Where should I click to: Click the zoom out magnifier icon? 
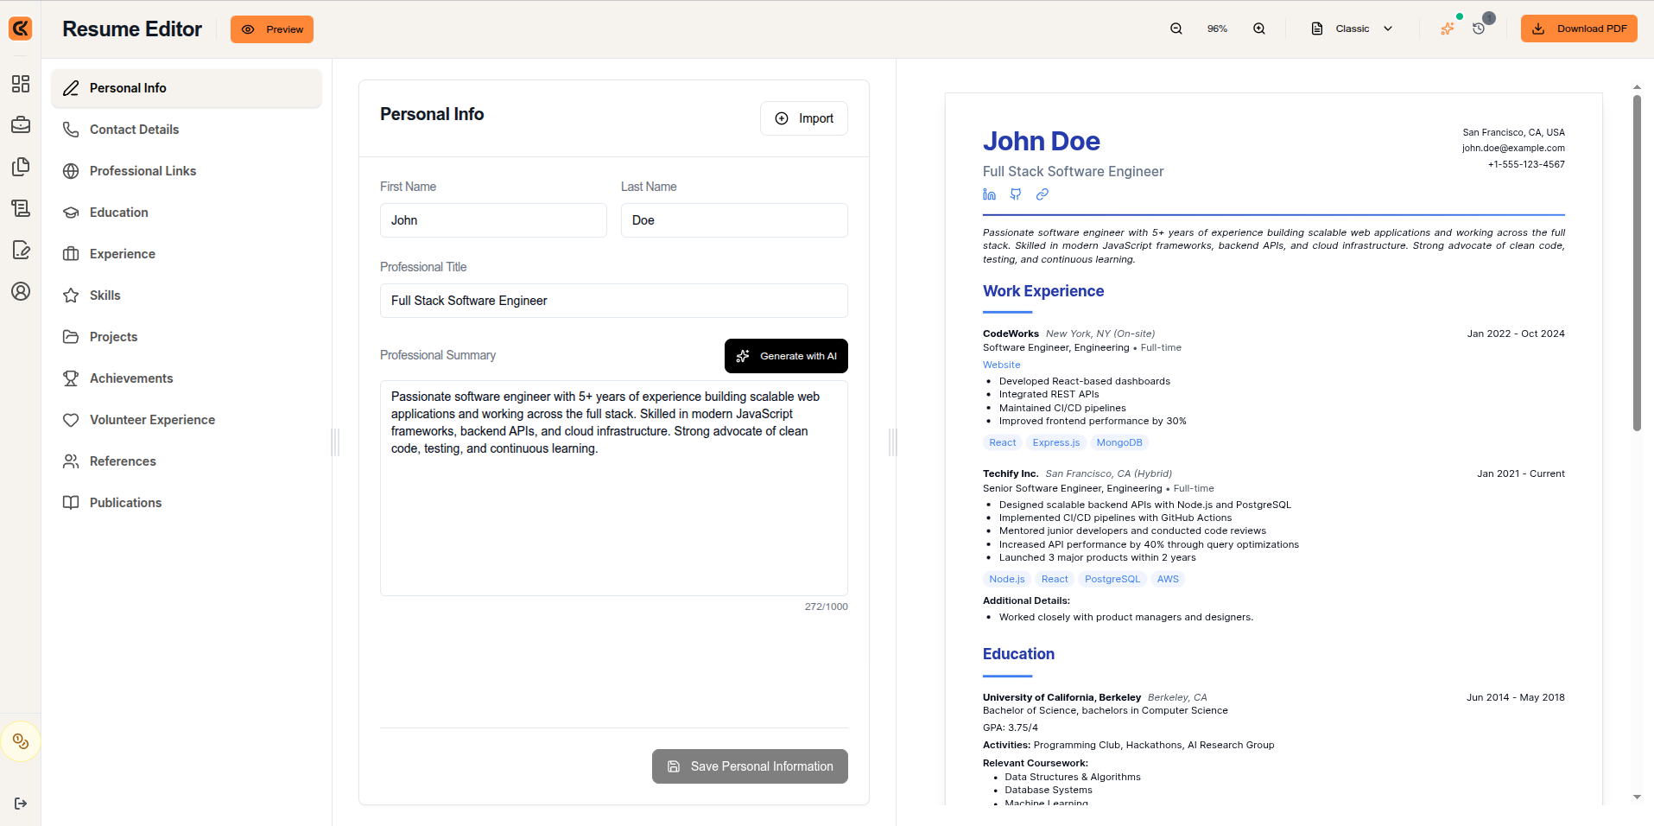pos(1176,29)
